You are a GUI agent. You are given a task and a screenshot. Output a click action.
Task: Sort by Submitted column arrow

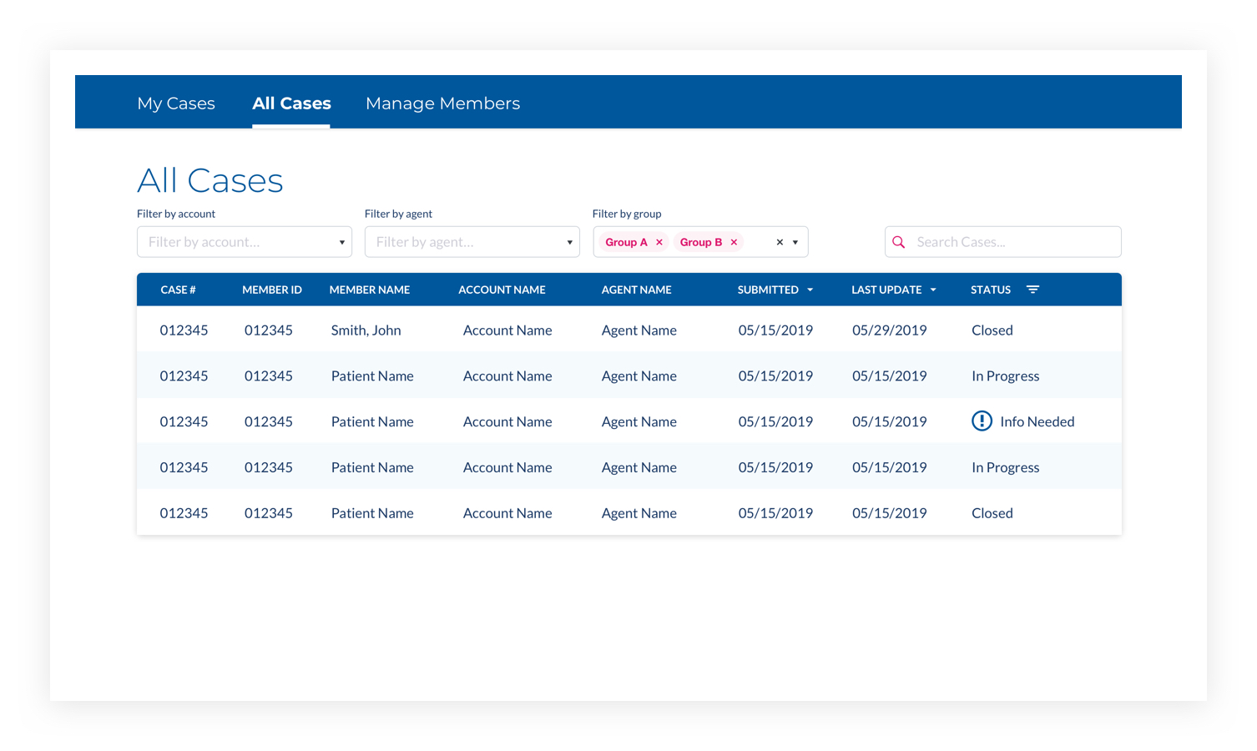810,290
